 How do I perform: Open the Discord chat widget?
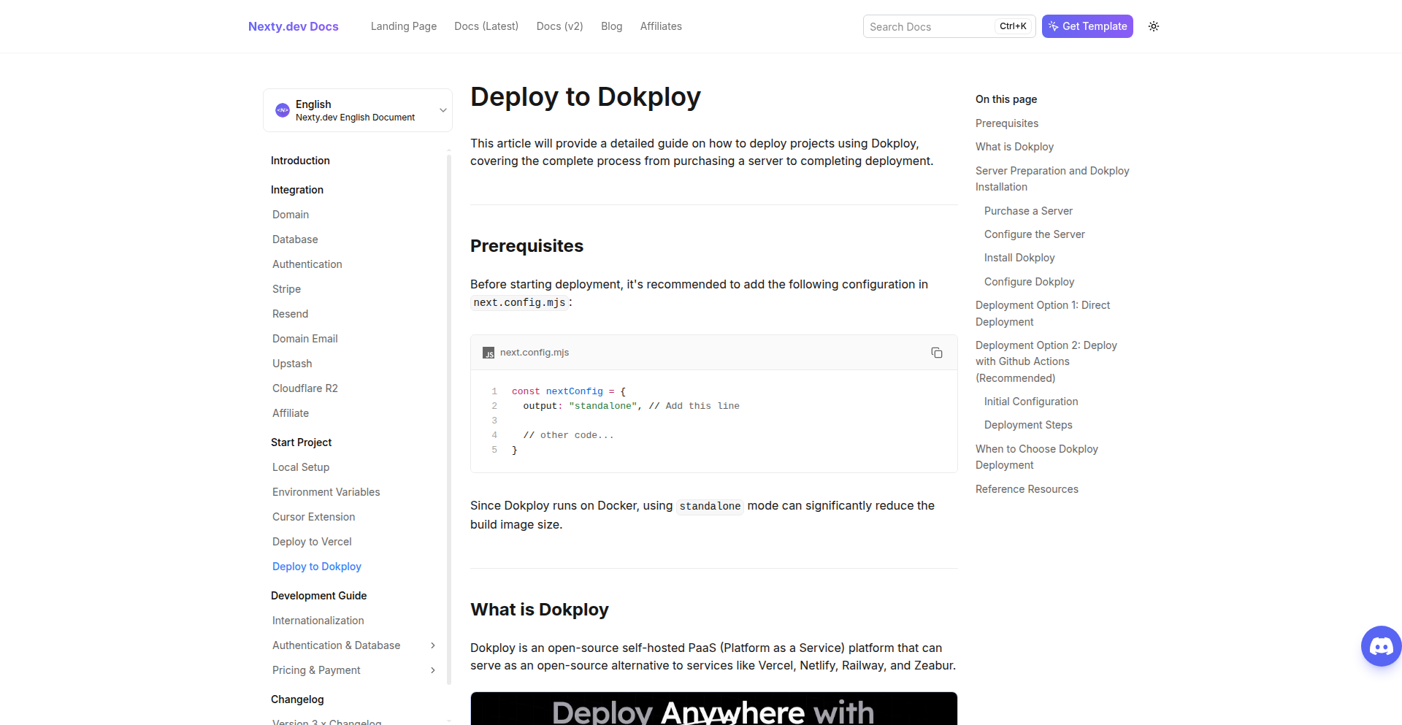tap(1381, 645)
